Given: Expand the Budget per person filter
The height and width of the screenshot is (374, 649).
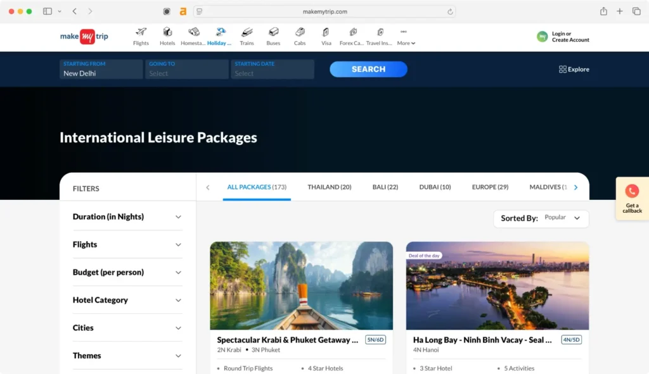Looking at the screenshot, I should (127, 272).
